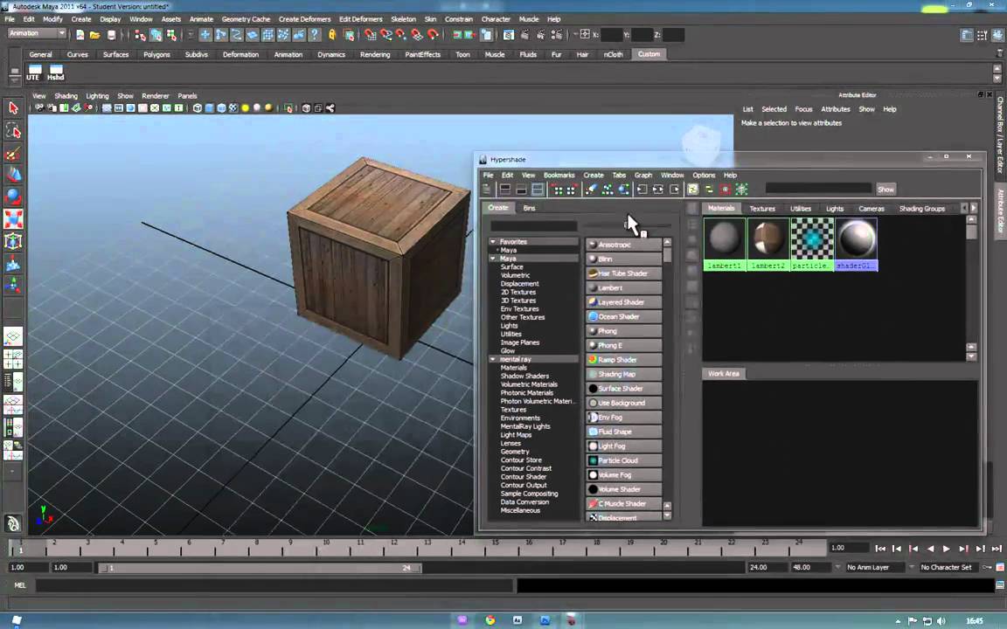
Task: Open Attribute Editor Focus menu
Action: click(803, 109)
